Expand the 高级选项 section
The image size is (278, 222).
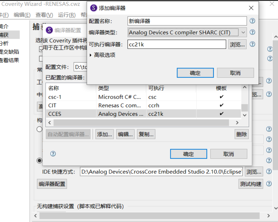click(91, 55)
